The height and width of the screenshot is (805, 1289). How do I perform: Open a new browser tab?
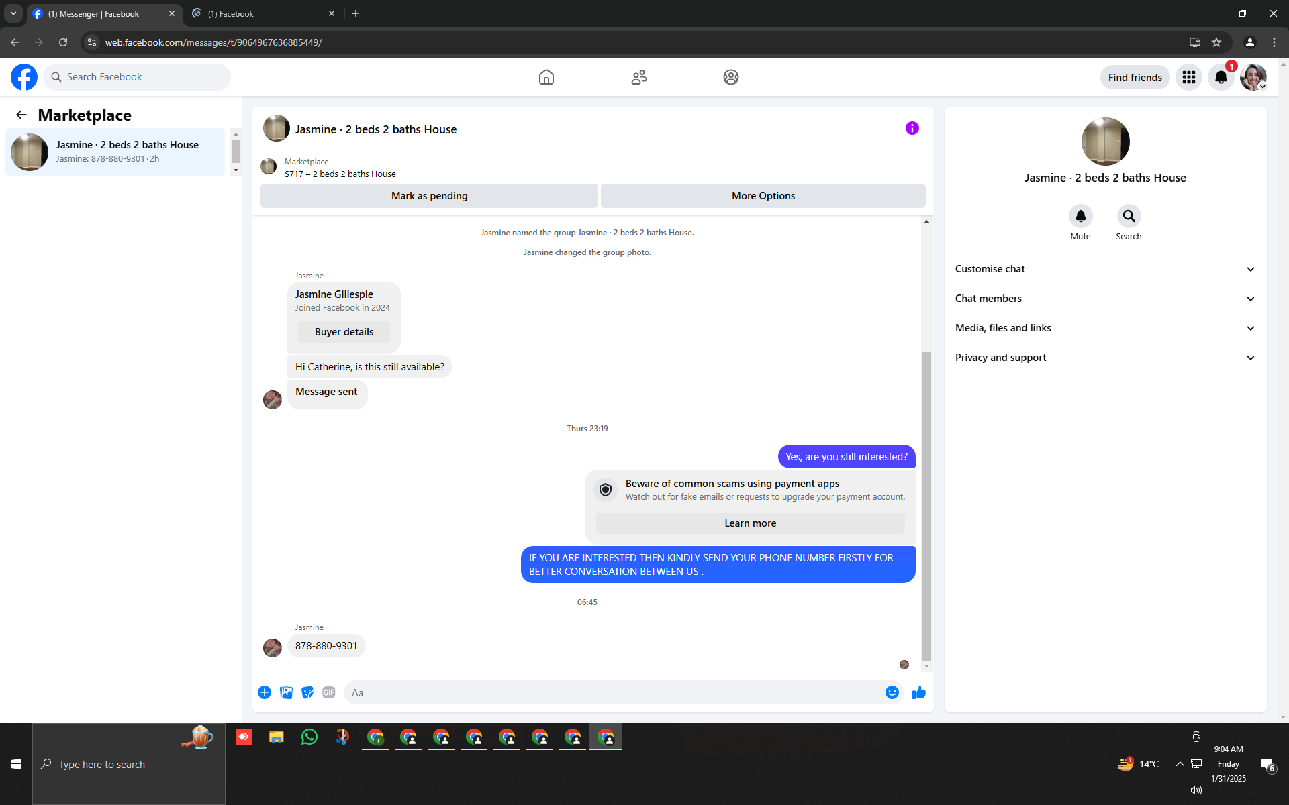(x=356, y=13)
